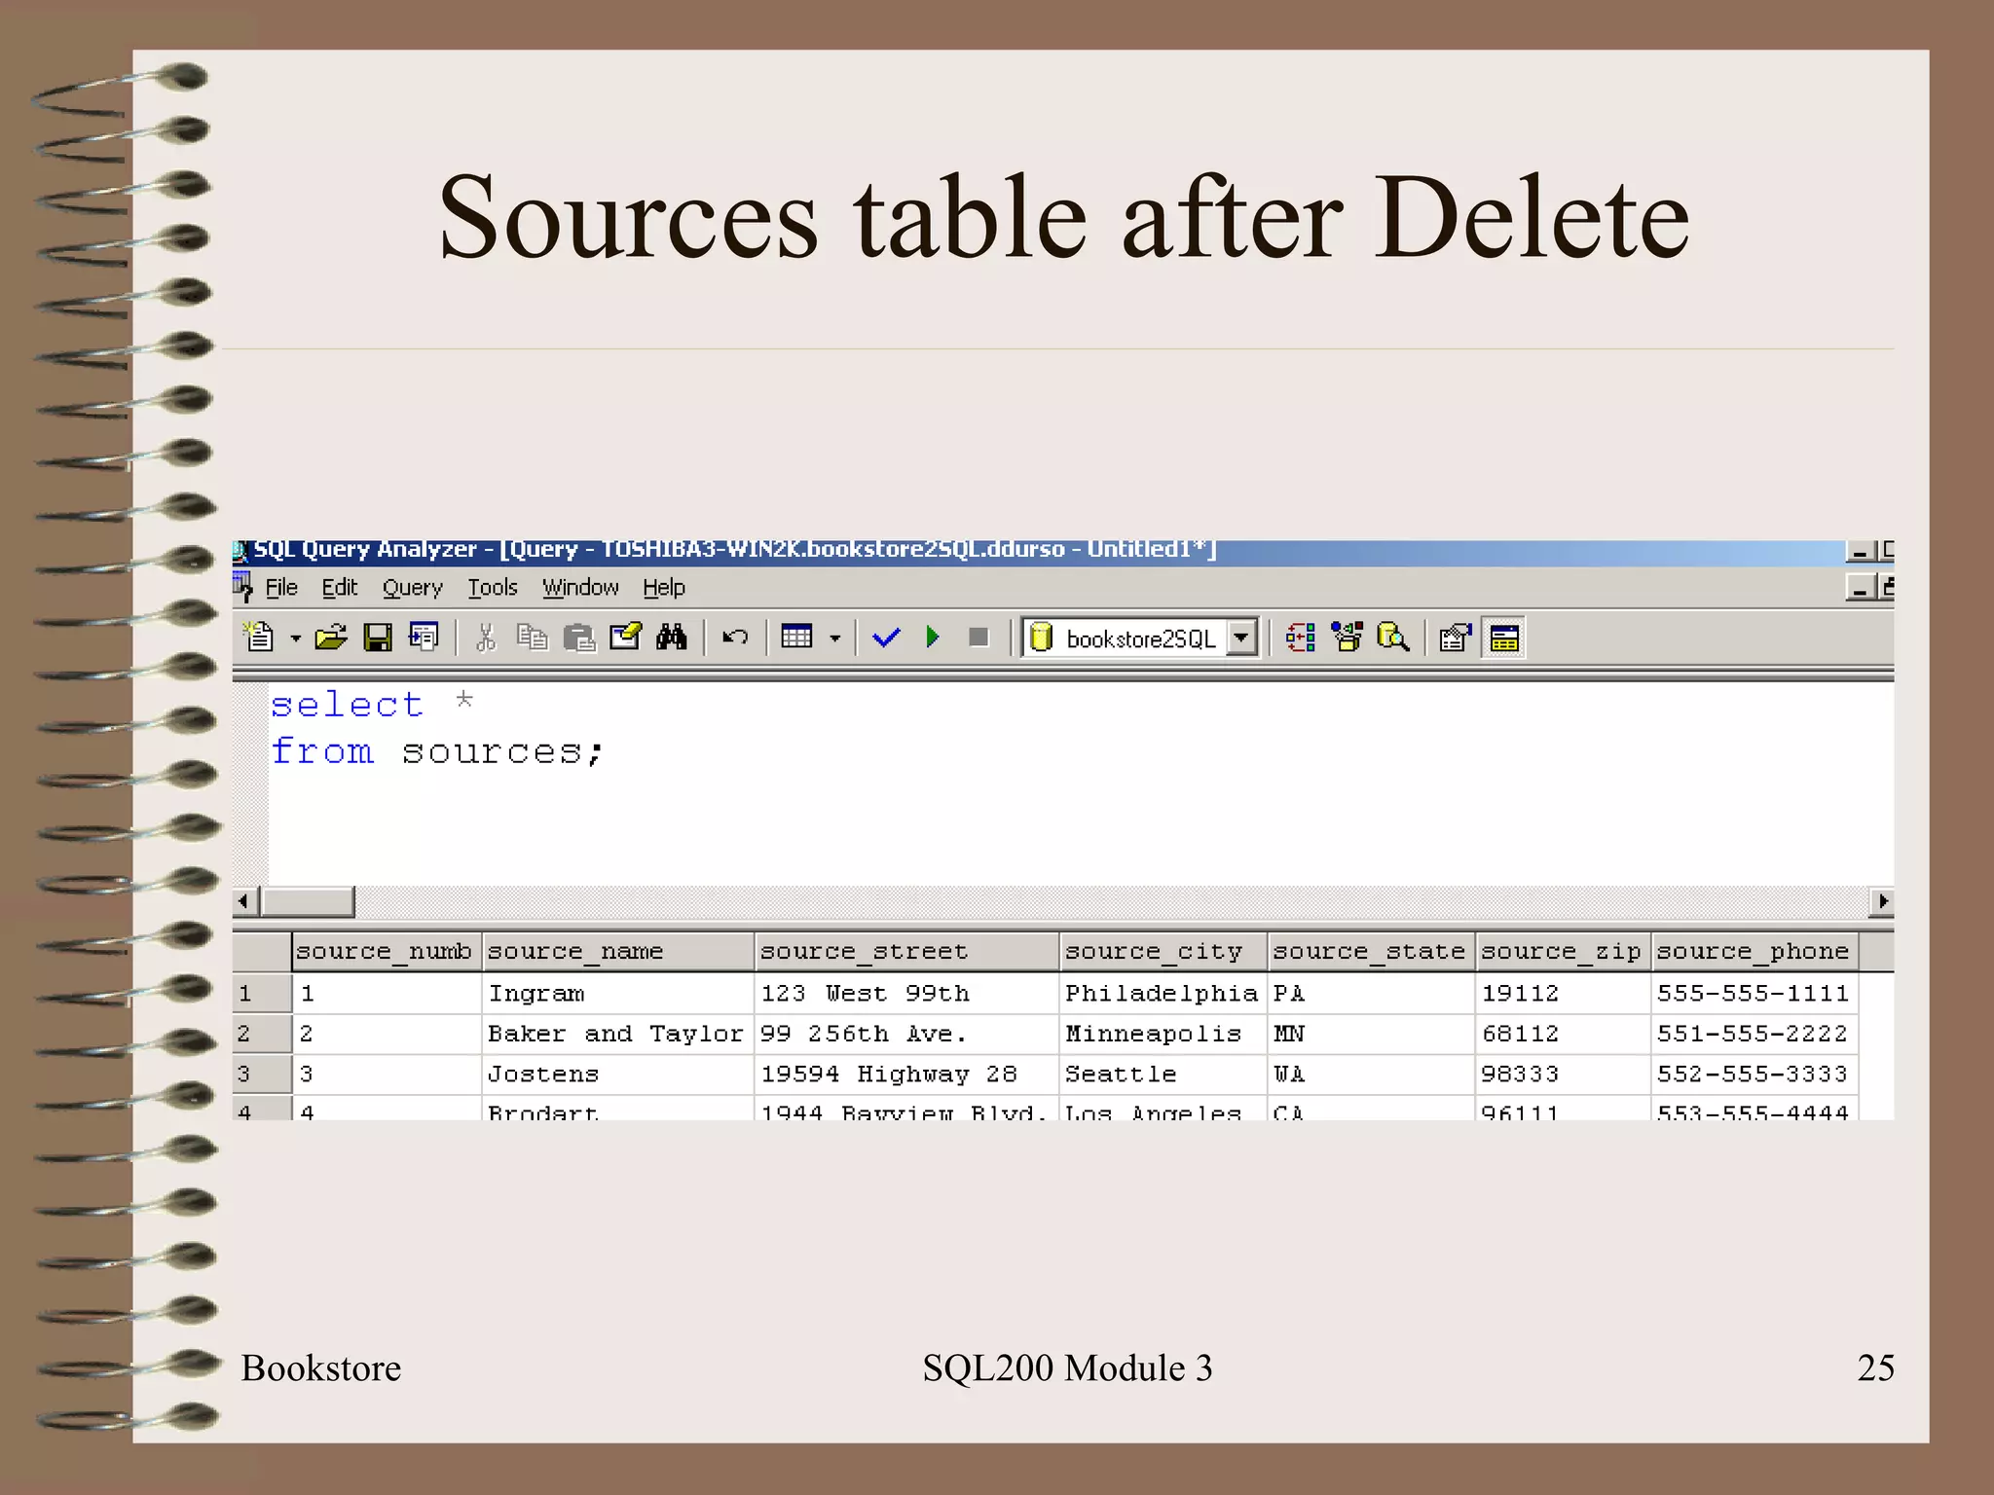Click the Object Search magnifier icon

[1393, 638]
